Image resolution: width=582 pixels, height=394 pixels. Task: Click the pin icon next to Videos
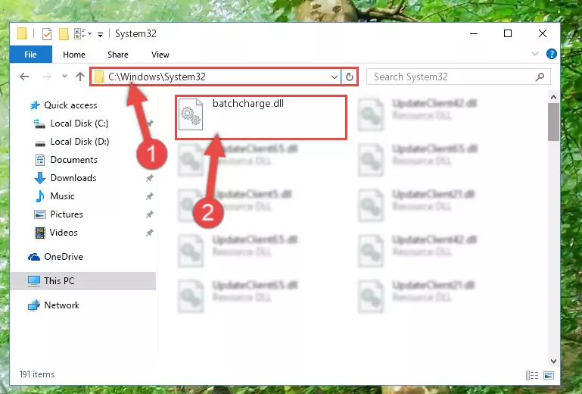coord(150,233)
